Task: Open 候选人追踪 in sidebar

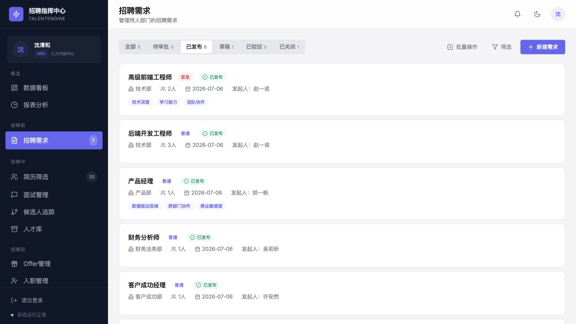Action: (54, 212)
